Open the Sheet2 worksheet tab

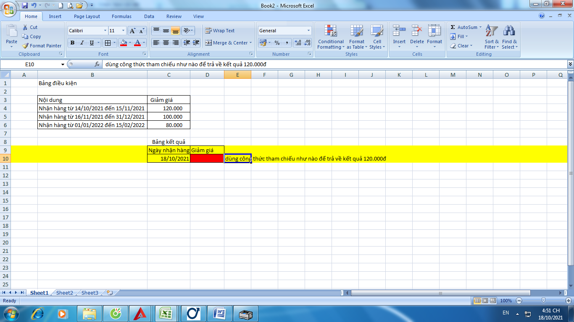click(65, 293)
